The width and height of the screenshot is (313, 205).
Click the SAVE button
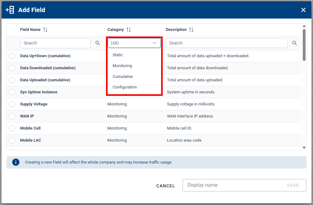coord(293,185)
